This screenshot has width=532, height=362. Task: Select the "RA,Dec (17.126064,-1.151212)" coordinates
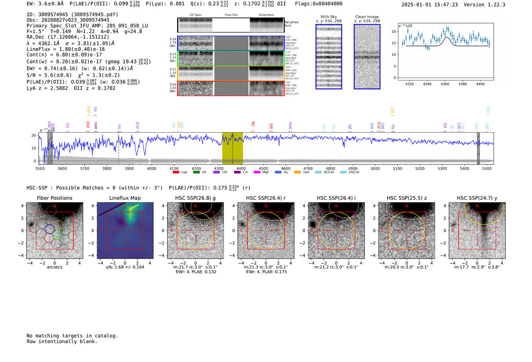point(68,37)
